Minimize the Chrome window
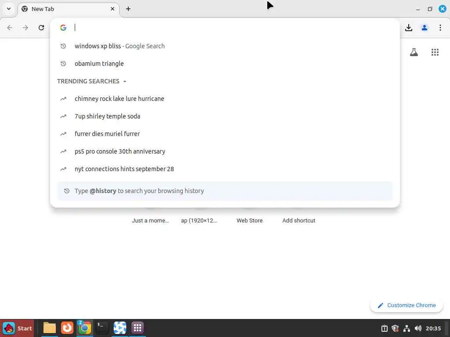450x337 pixels. tap(418, 9)
